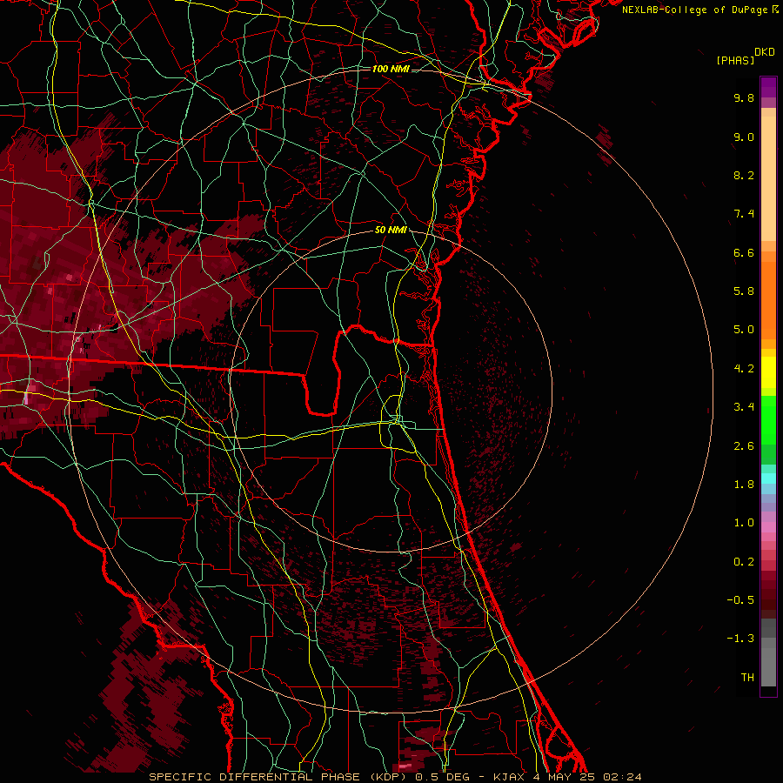Click the 100 NMI range ring label
783x783 pixels.
point(391,69)
